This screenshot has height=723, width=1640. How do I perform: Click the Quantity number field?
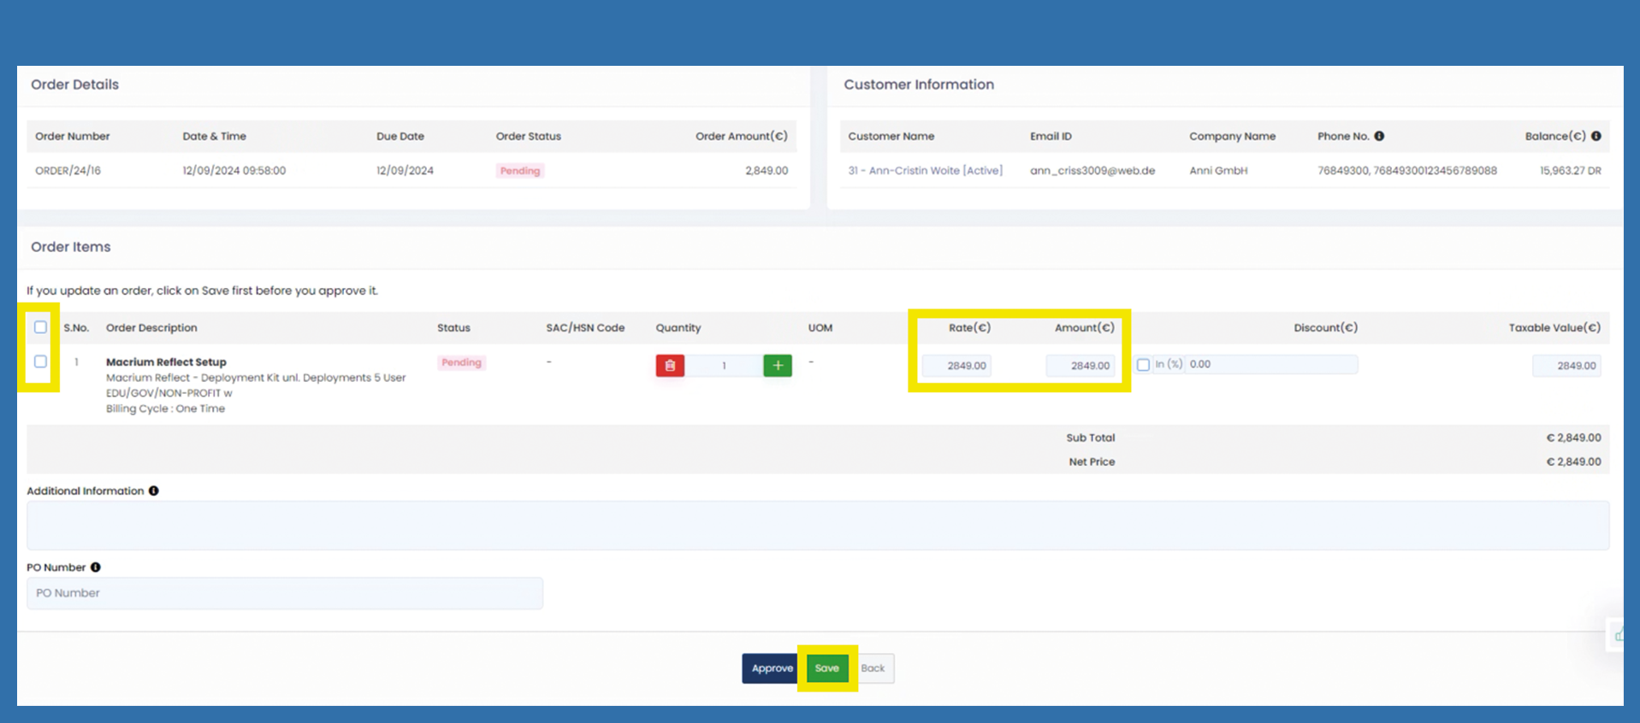(724, 366)
